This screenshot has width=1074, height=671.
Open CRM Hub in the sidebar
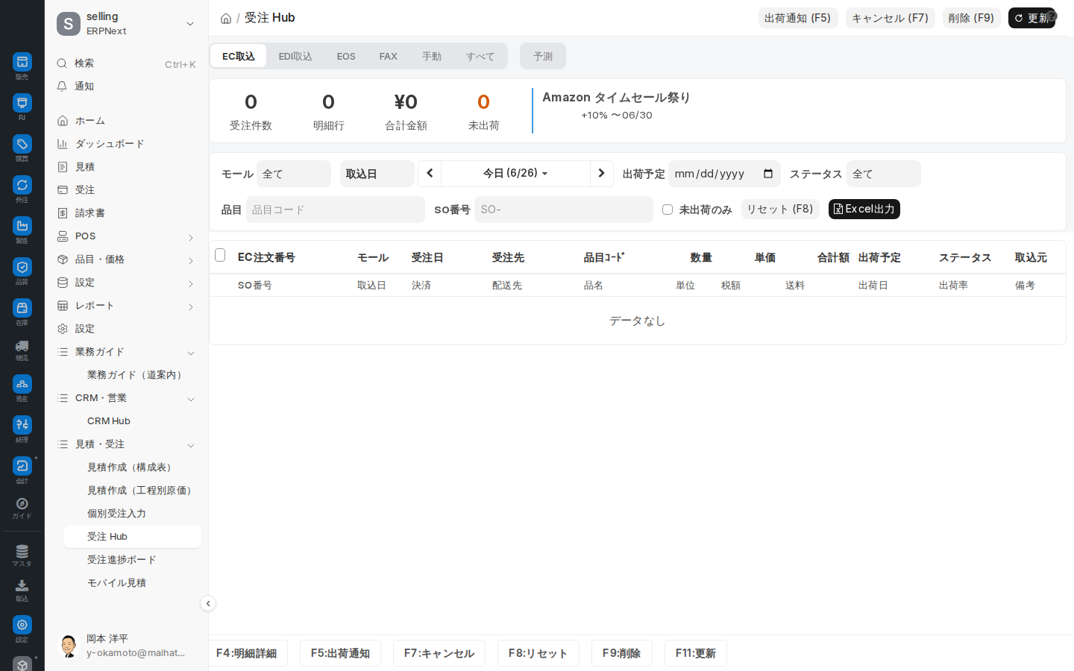pos(132,421)
